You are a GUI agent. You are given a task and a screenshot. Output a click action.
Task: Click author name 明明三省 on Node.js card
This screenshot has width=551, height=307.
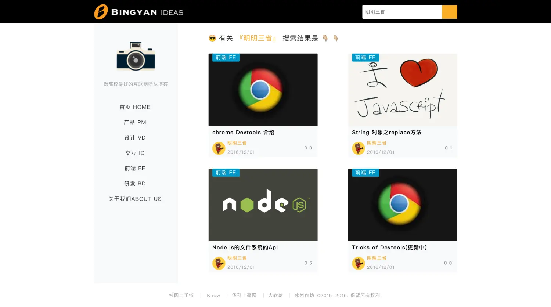tap(237, 258)
